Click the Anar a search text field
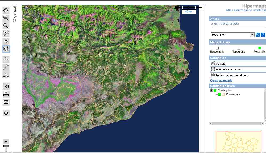This screenshot has width=266, height=153. tap(238, 28)
